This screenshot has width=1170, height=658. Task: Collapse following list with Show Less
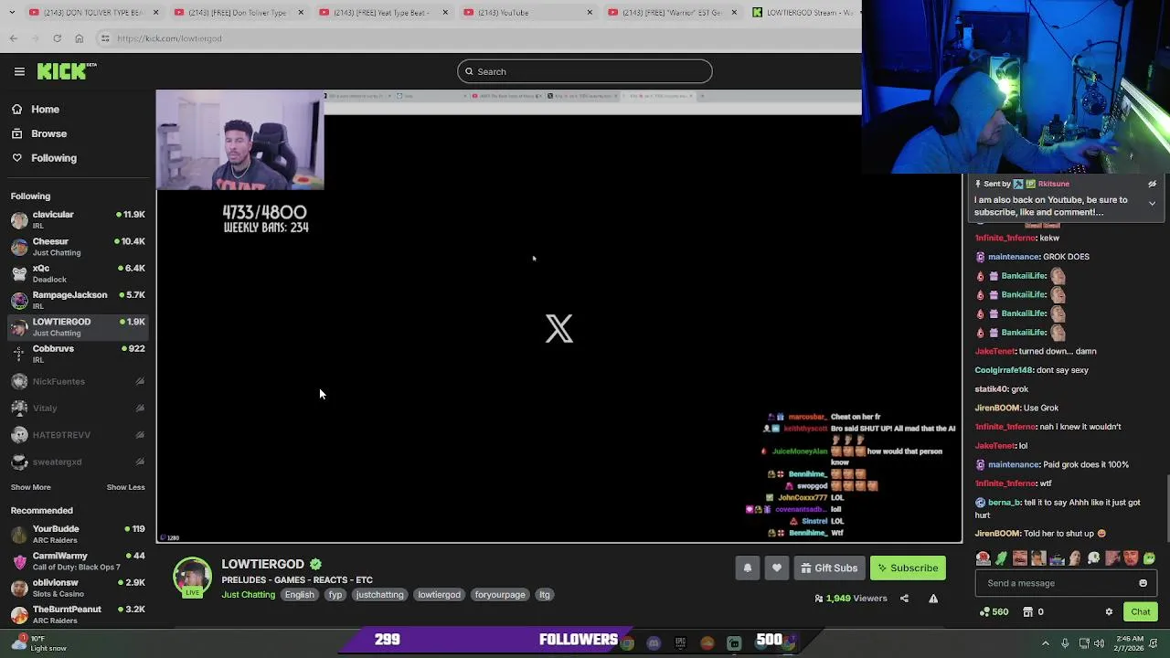point(126,487)
